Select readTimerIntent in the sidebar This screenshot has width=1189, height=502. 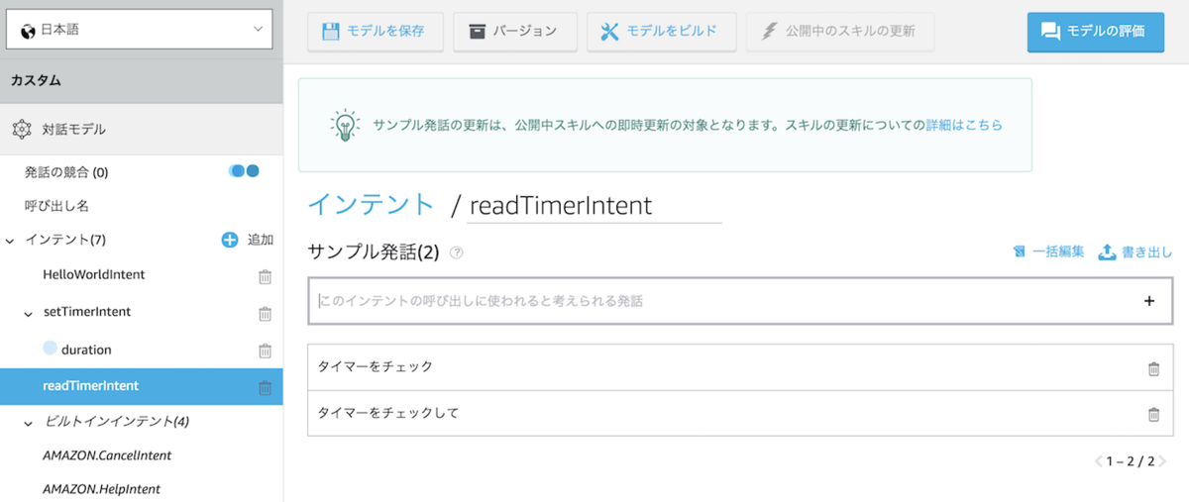(x=142, y=386)
